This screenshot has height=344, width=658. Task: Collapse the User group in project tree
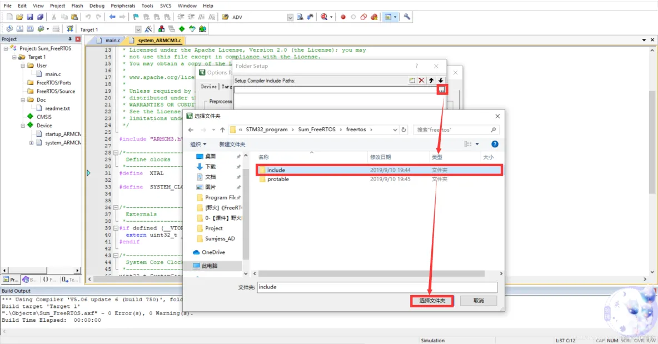23,66
